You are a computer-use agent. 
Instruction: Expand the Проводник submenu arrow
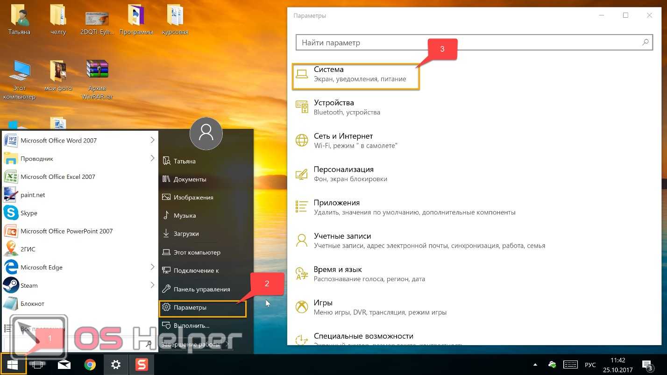point(152,158)
